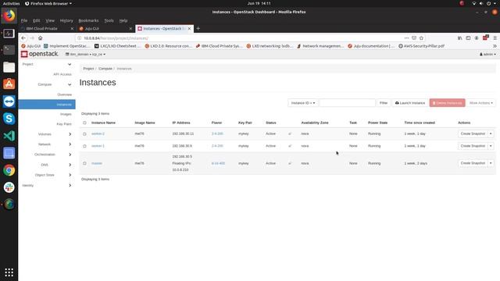
Task: Collapse the Project sidebar section
Action: pos(47,64)
